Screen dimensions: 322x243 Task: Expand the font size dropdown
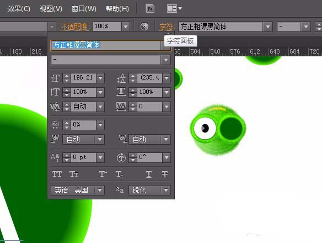(100, 78)
